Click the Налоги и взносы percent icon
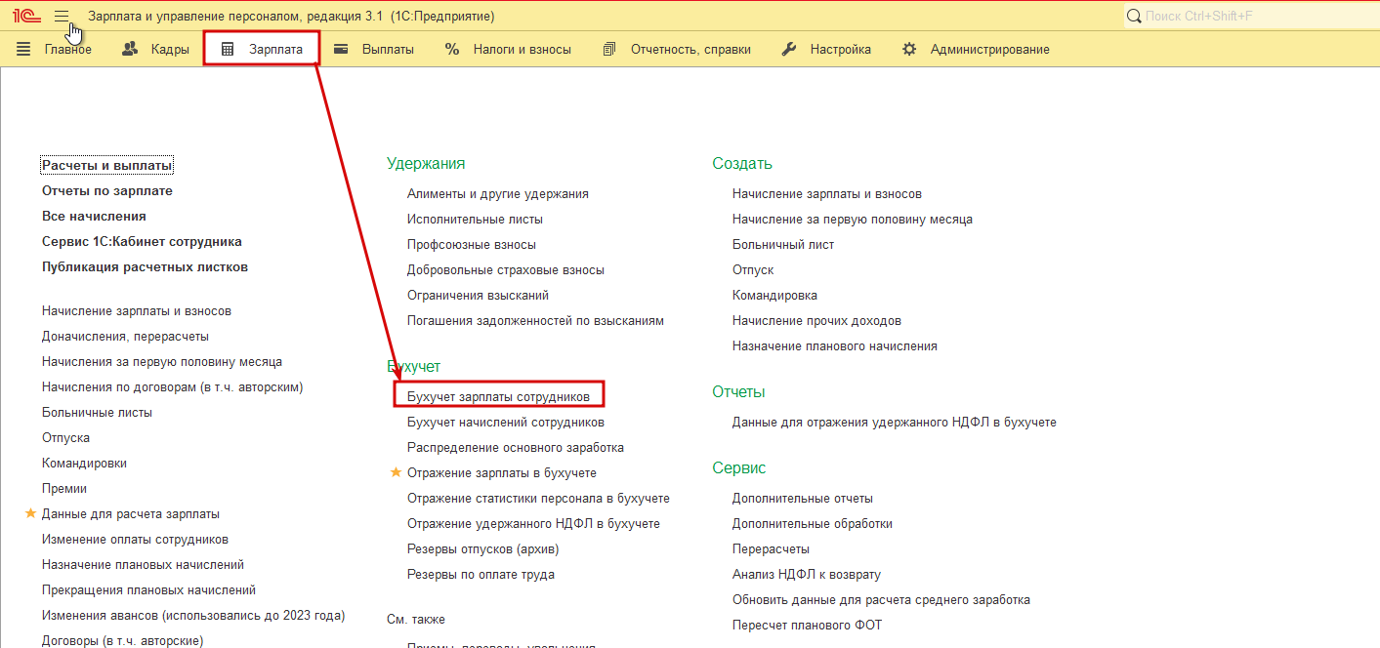This screenshot has height=648, width=1380. pos(452,49)
